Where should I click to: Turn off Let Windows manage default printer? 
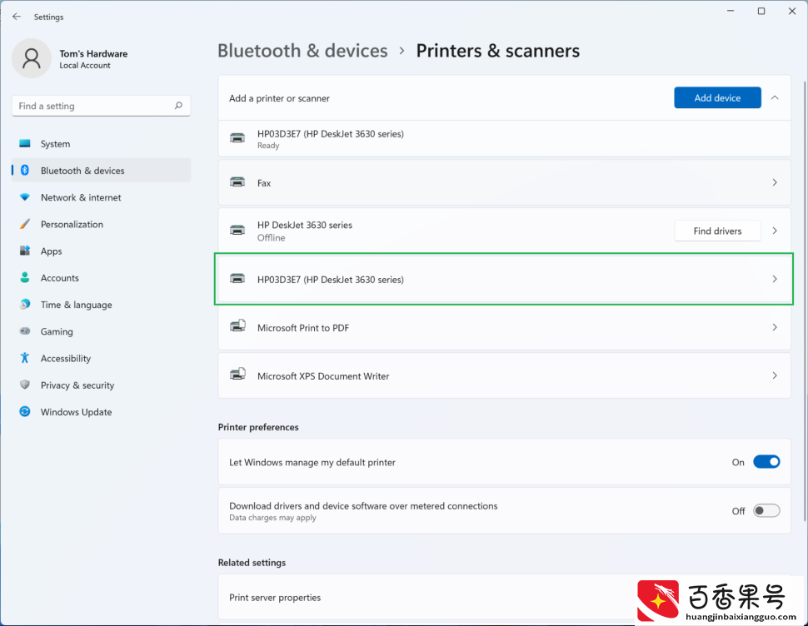[766, 462]
